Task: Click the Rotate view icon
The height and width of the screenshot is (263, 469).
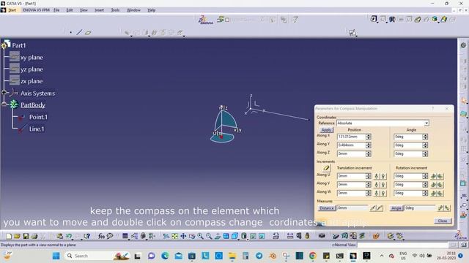Action: tap(192, 236)
